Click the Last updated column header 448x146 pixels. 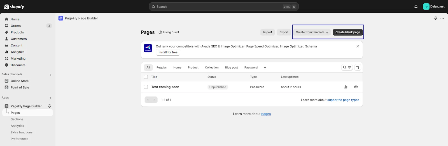click(290, 77)
